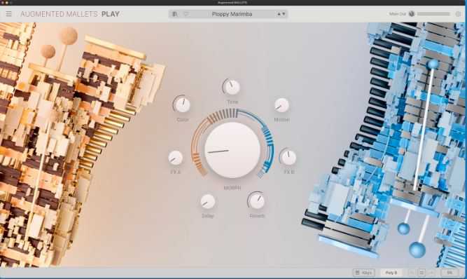
Task: Open the edit history list icon
Action: tap(421, 273)
